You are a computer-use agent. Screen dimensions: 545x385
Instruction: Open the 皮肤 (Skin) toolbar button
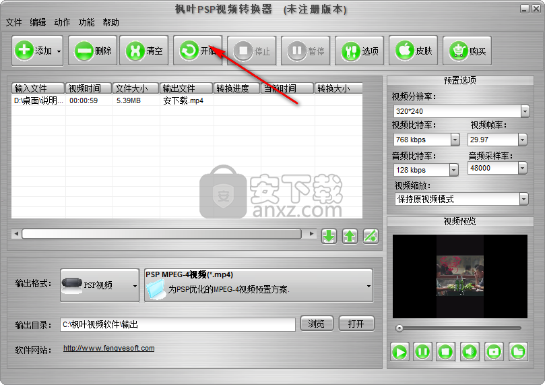point(413,51)
